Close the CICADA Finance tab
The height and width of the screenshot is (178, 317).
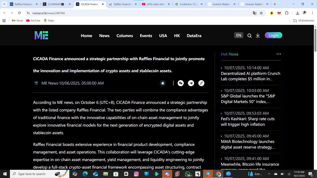[103, 4]
